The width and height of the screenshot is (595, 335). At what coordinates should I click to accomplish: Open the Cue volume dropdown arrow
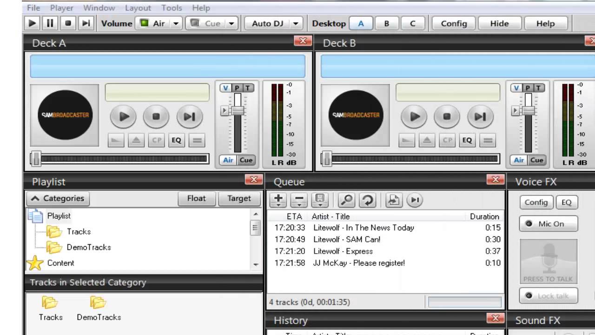pos(231,23)
